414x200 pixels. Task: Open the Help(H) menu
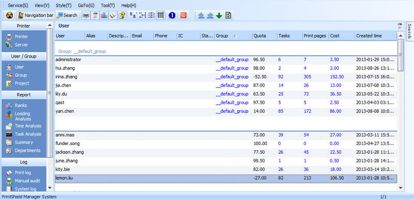[128, 5]
